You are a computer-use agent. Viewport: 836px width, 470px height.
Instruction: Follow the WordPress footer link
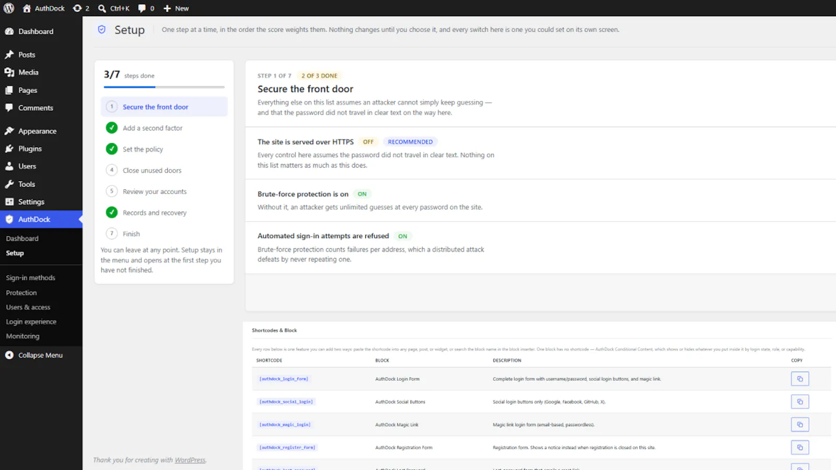(x=190, y=460)
